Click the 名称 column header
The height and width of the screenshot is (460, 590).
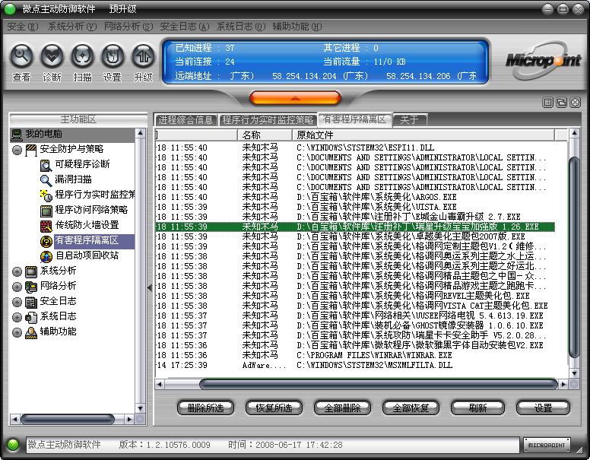coord(265,135)
